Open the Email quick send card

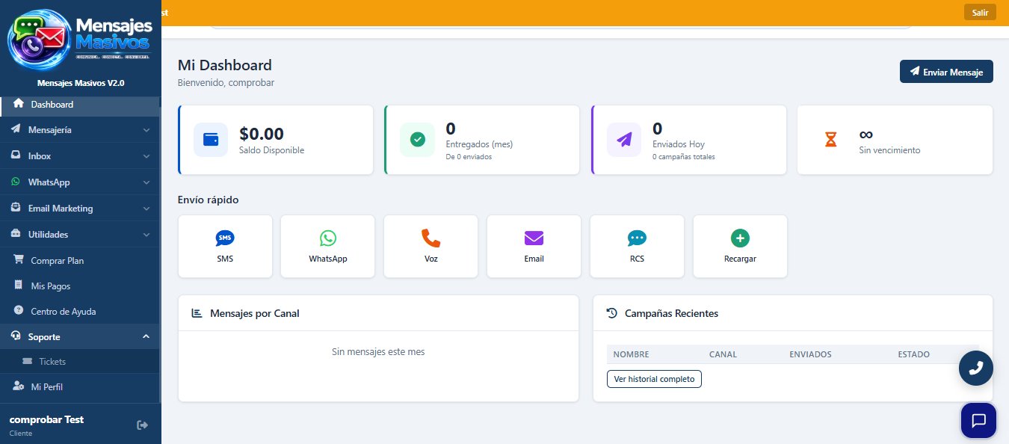(534, 246)
